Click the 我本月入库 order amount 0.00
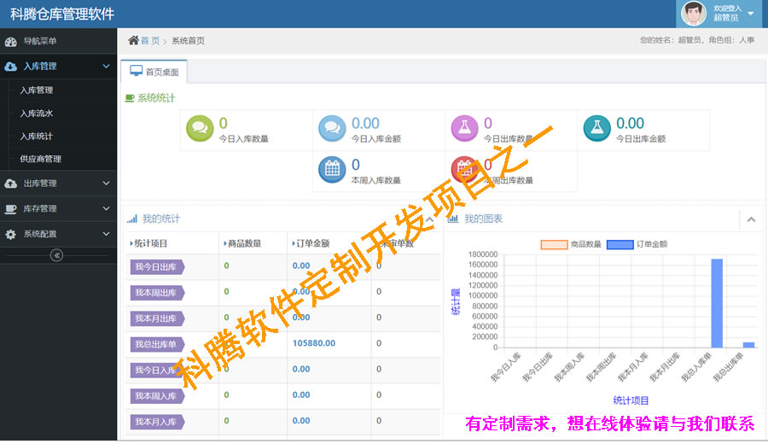 [x=301, y=420]
